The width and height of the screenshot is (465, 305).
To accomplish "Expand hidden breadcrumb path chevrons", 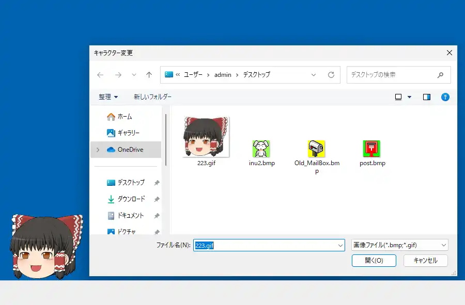I will click(178, 75).
